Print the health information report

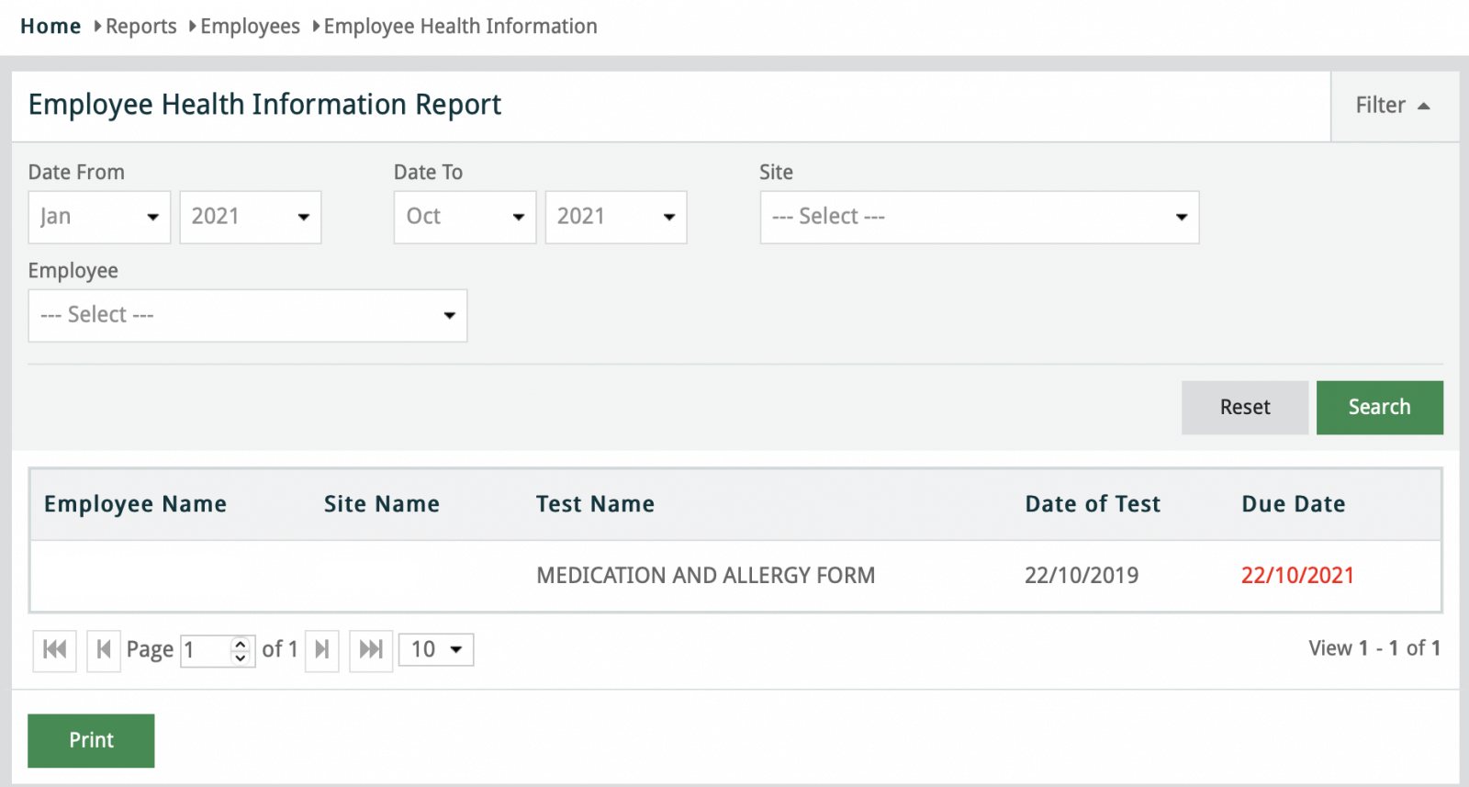pyautogui.click(x=91, y=740)
